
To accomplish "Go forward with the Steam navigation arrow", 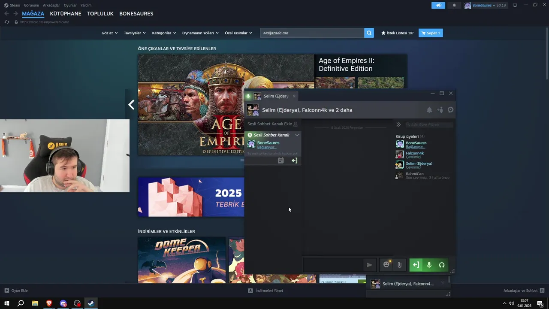I will click(x=15, y=13).
